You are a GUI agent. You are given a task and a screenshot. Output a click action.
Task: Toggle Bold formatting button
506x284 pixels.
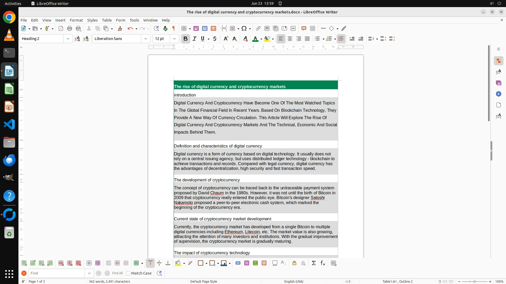coord(186,39)
